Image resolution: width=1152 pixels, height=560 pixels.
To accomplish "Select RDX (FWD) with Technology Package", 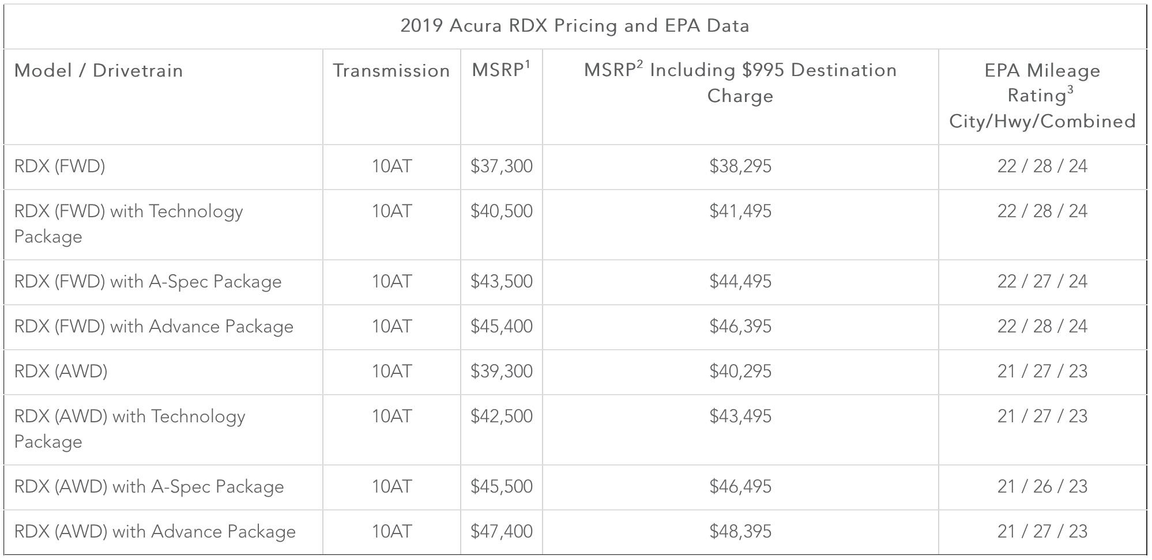I will coord(129,224).
